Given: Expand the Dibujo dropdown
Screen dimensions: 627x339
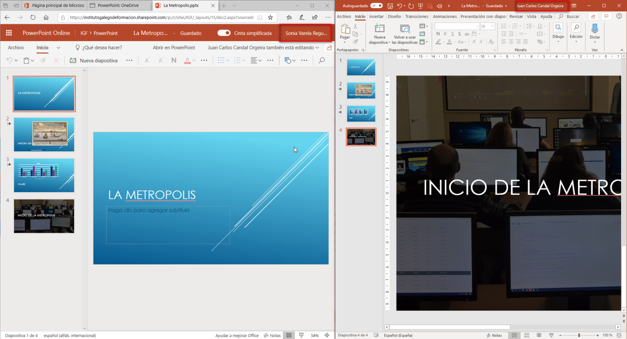Looking at the screenshot, I should 558,41.
